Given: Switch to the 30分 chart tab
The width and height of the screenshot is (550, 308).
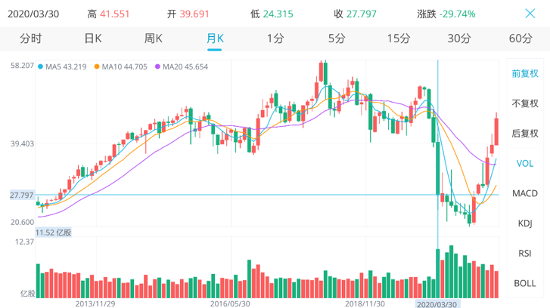Looking at the screenshot, I should click(459, 38).
